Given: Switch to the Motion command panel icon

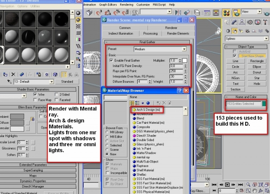Looking at the screenshot, I should point(250,22).
